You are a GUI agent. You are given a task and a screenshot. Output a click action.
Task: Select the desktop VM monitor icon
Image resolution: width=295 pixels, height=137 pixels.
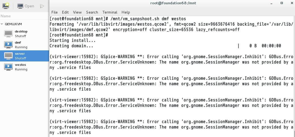pos(8,34)
